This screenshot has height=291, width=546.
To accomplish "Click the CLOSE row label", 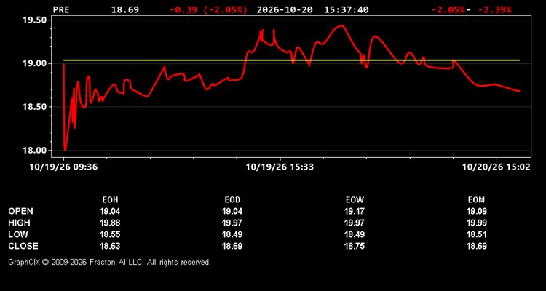I will (x=23, y=246).
